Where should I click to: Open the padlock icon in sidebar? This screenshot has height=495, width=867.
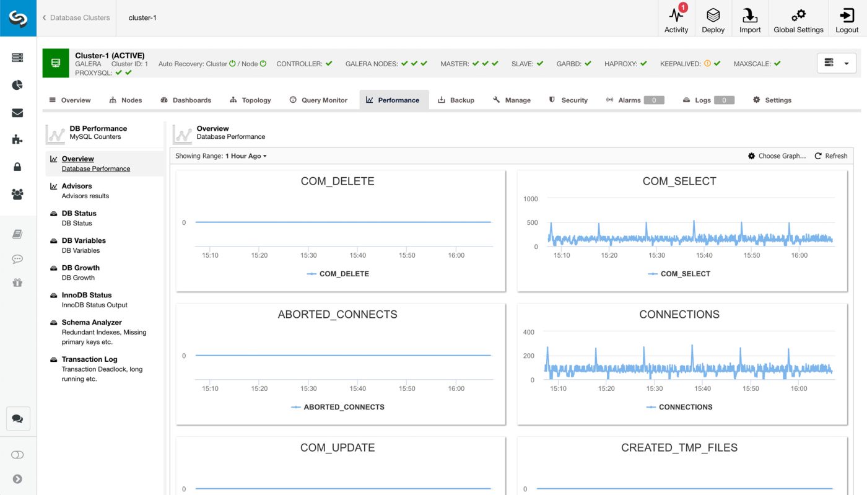pyautogui.click(x=17, y=167)
